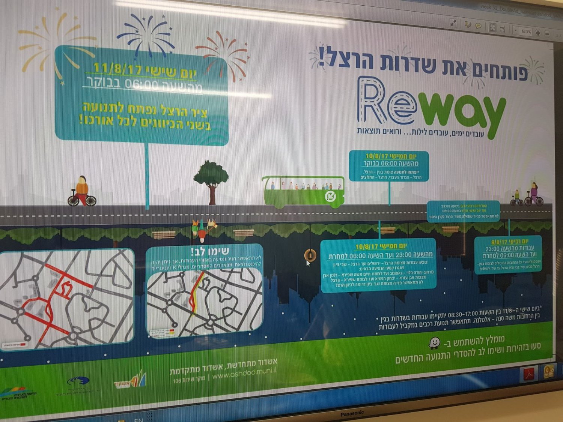Add a sticky note comment
This screenshot has width=563, height=422.
pyautogui.click(x=478, y=26)
